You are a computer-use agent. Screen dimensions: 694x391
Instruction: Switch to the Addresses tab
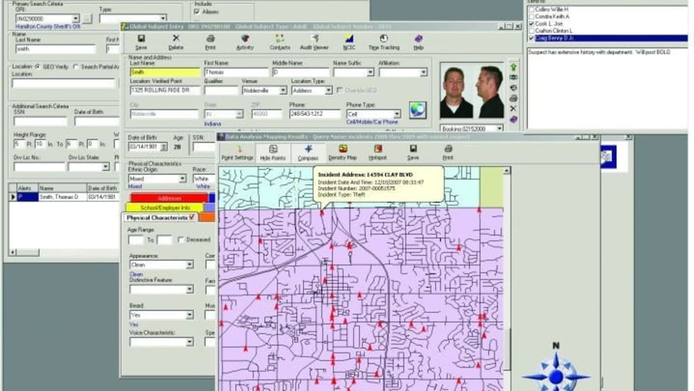pos(169,198)
